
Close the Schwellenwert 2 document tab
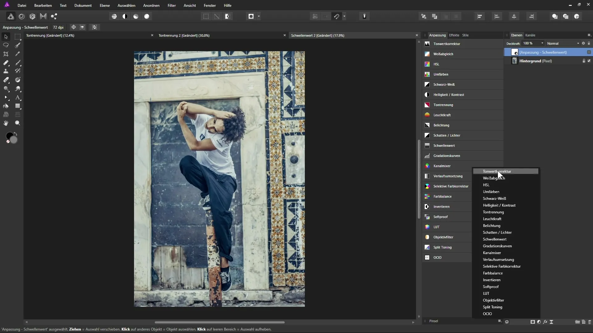pos(417,35)
